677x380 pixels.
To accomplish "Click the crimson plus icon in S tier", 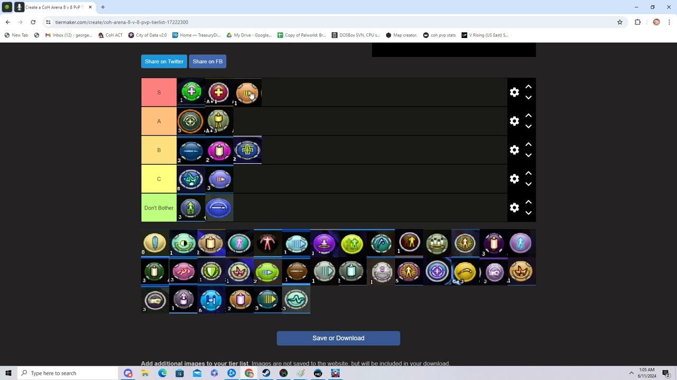I will coord(219,92).
